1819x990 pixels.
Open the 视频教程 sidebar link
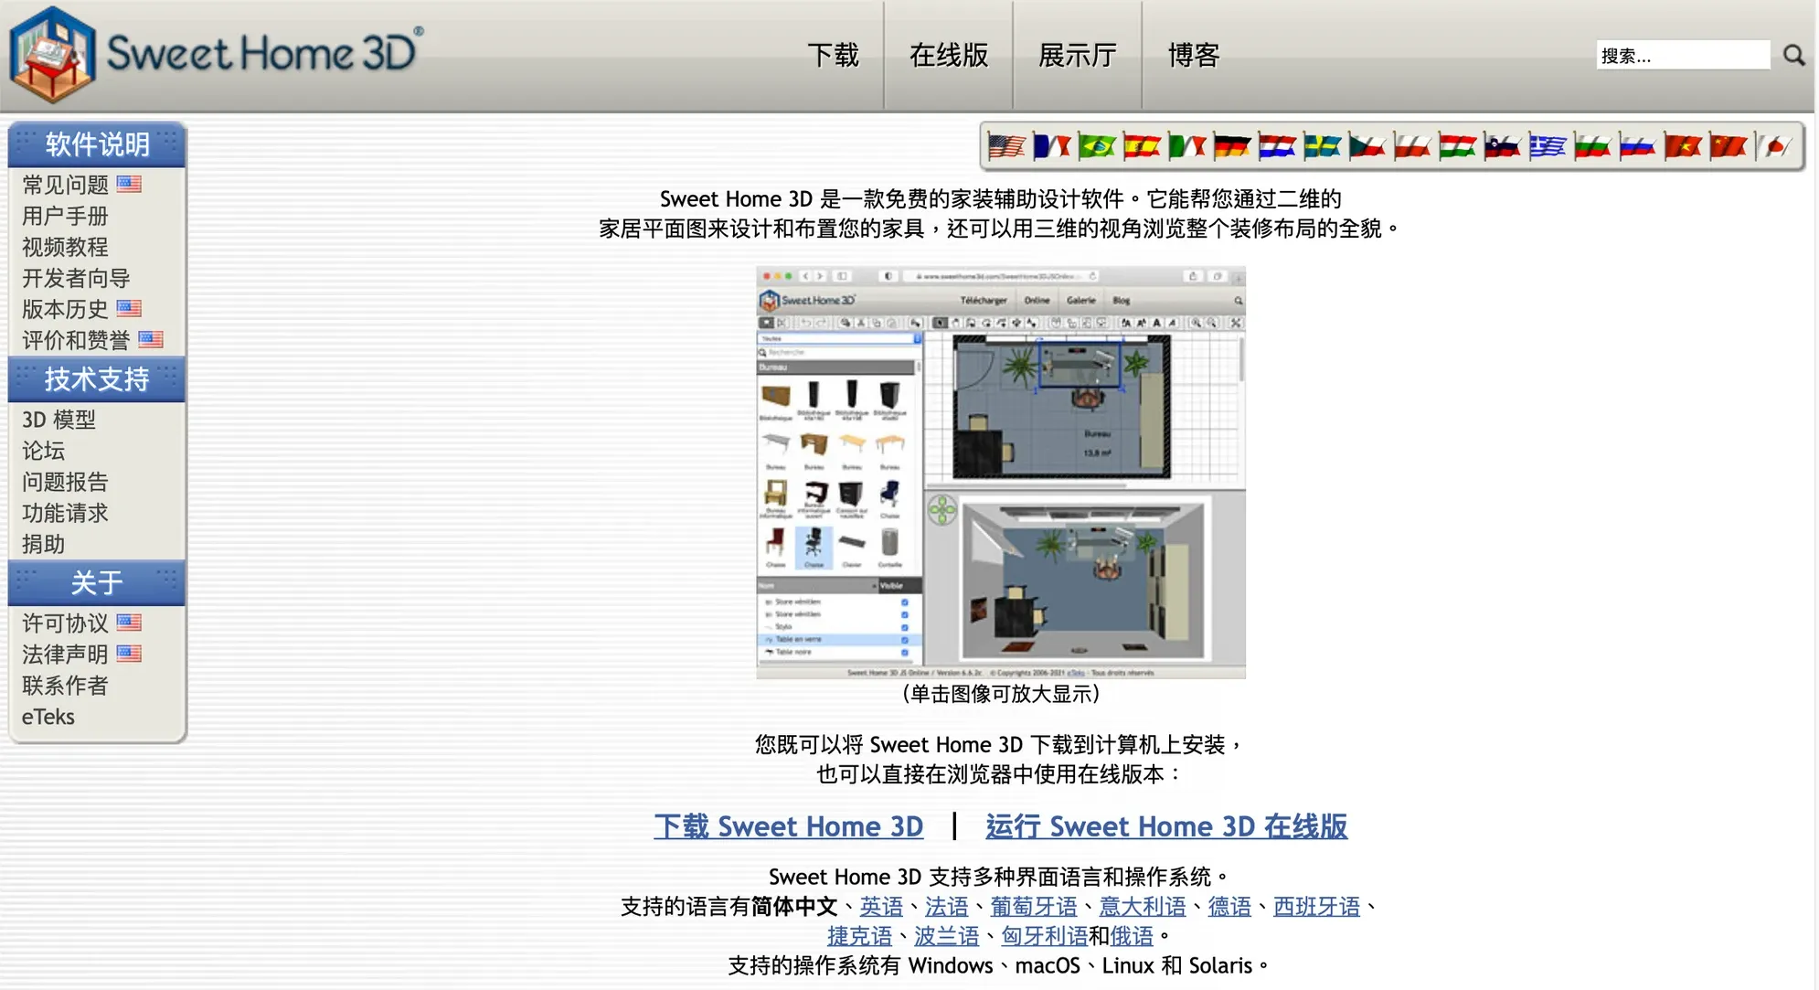click(x=65, y=247)
